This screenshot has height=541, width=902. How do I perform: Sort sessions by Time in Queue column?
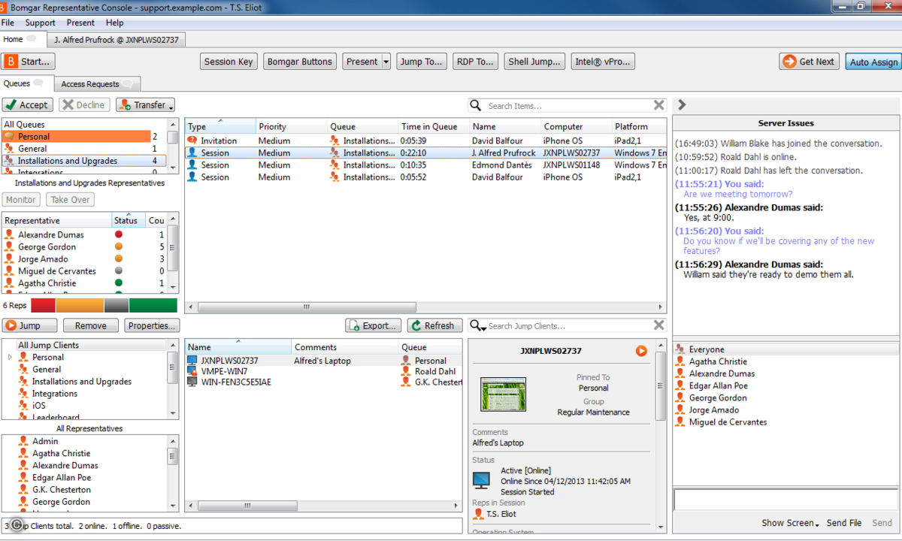pos(434,126)
